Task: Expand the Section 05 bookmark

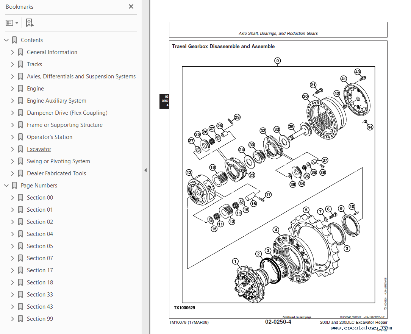Action: point(13,246)
